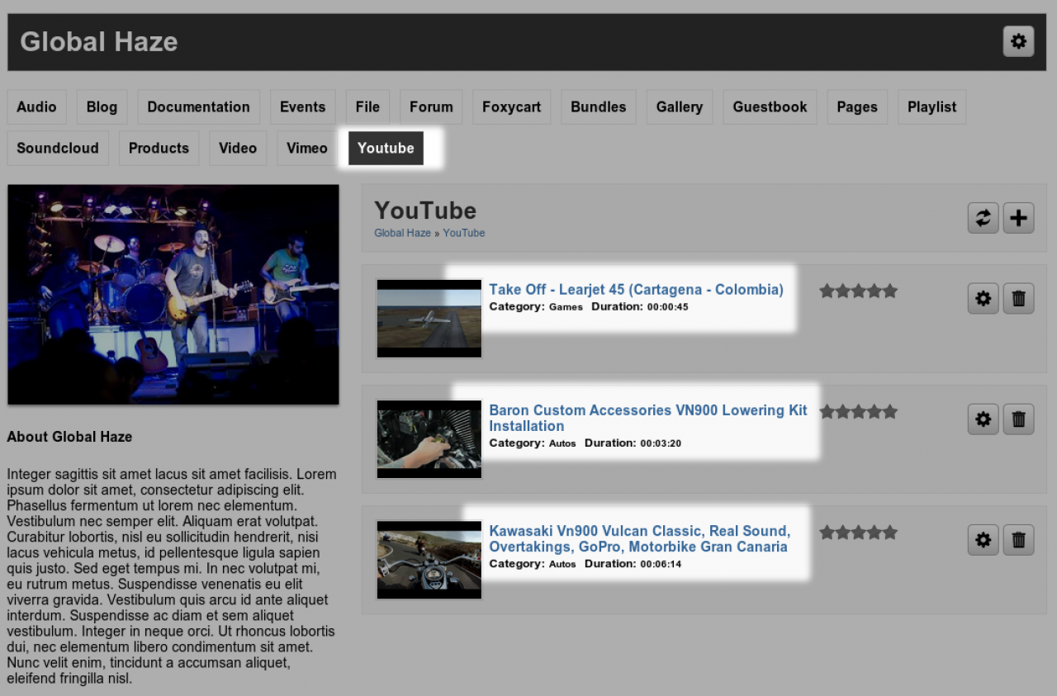View the Gallery tab
1057x696 pixels.
[680, 107]
